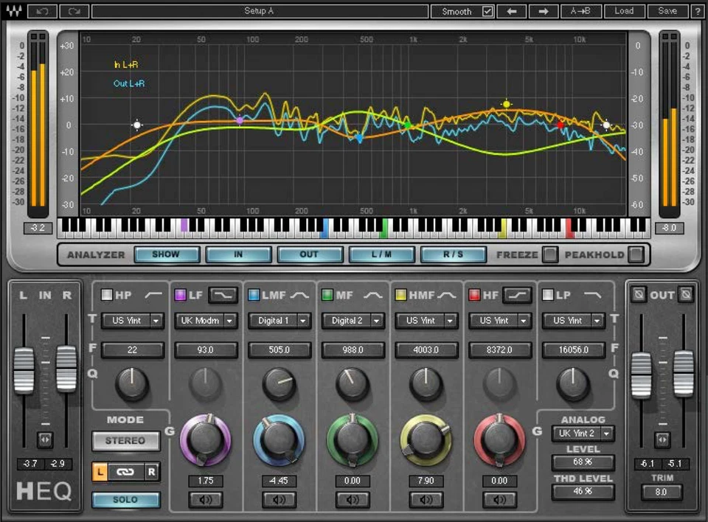Click the SOLO button

(125, 499)
